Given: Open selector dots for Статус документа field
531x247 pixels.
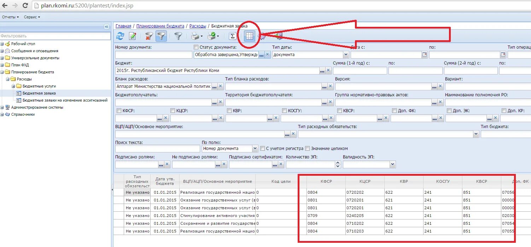Looking at the screenshot, I should [262, 55].
